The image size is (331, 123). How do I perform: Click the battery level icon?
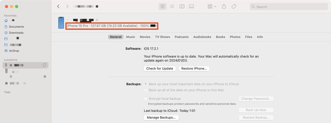(x=153, y=26)
